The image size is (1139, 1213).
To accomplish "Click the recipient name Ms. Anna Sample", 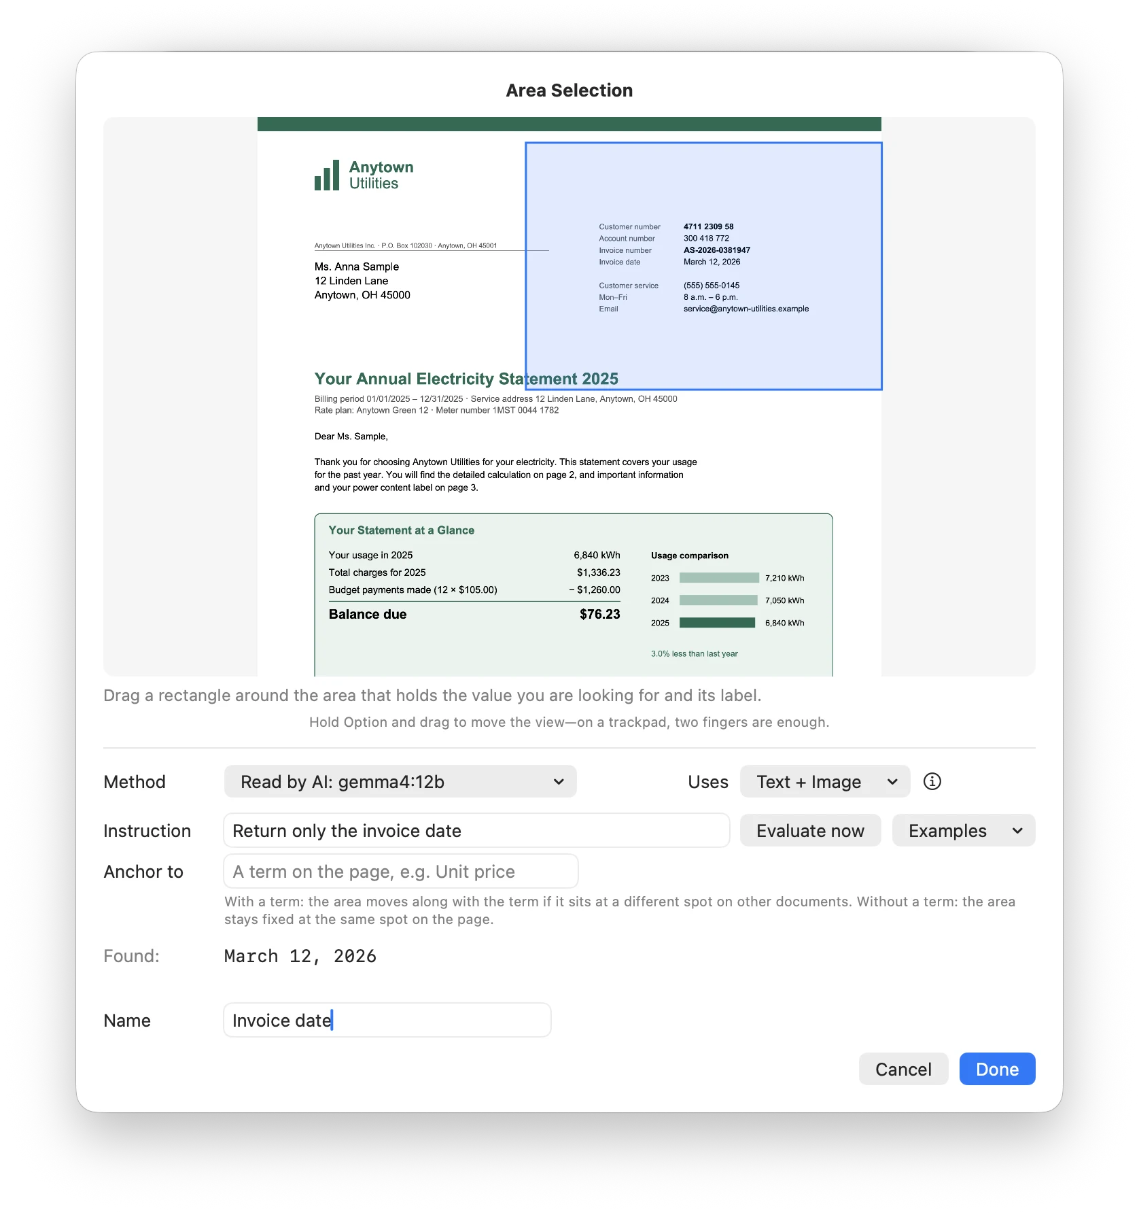I will [357, 267].
